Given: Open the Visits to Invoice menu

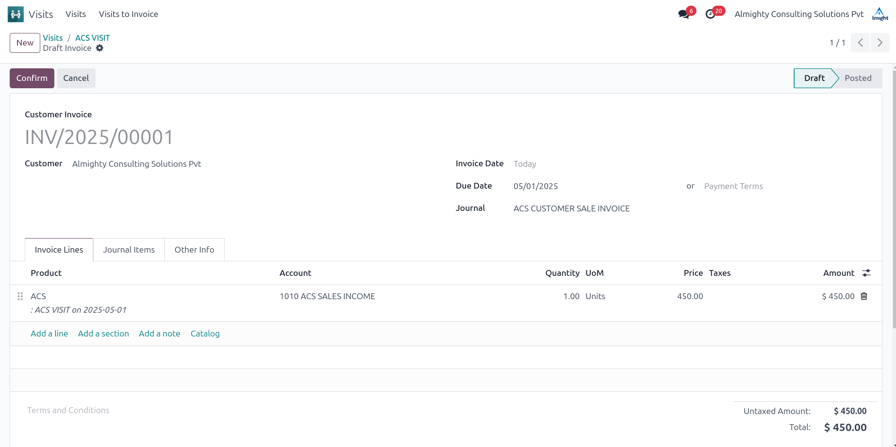Looking at the screenshot, I should (129, 14).
